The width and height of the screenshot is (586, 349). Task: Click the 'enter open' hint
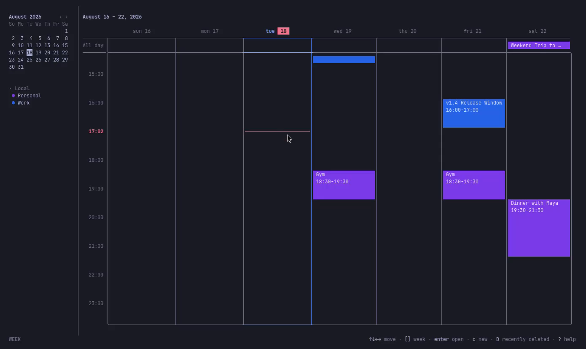point(449,339)
